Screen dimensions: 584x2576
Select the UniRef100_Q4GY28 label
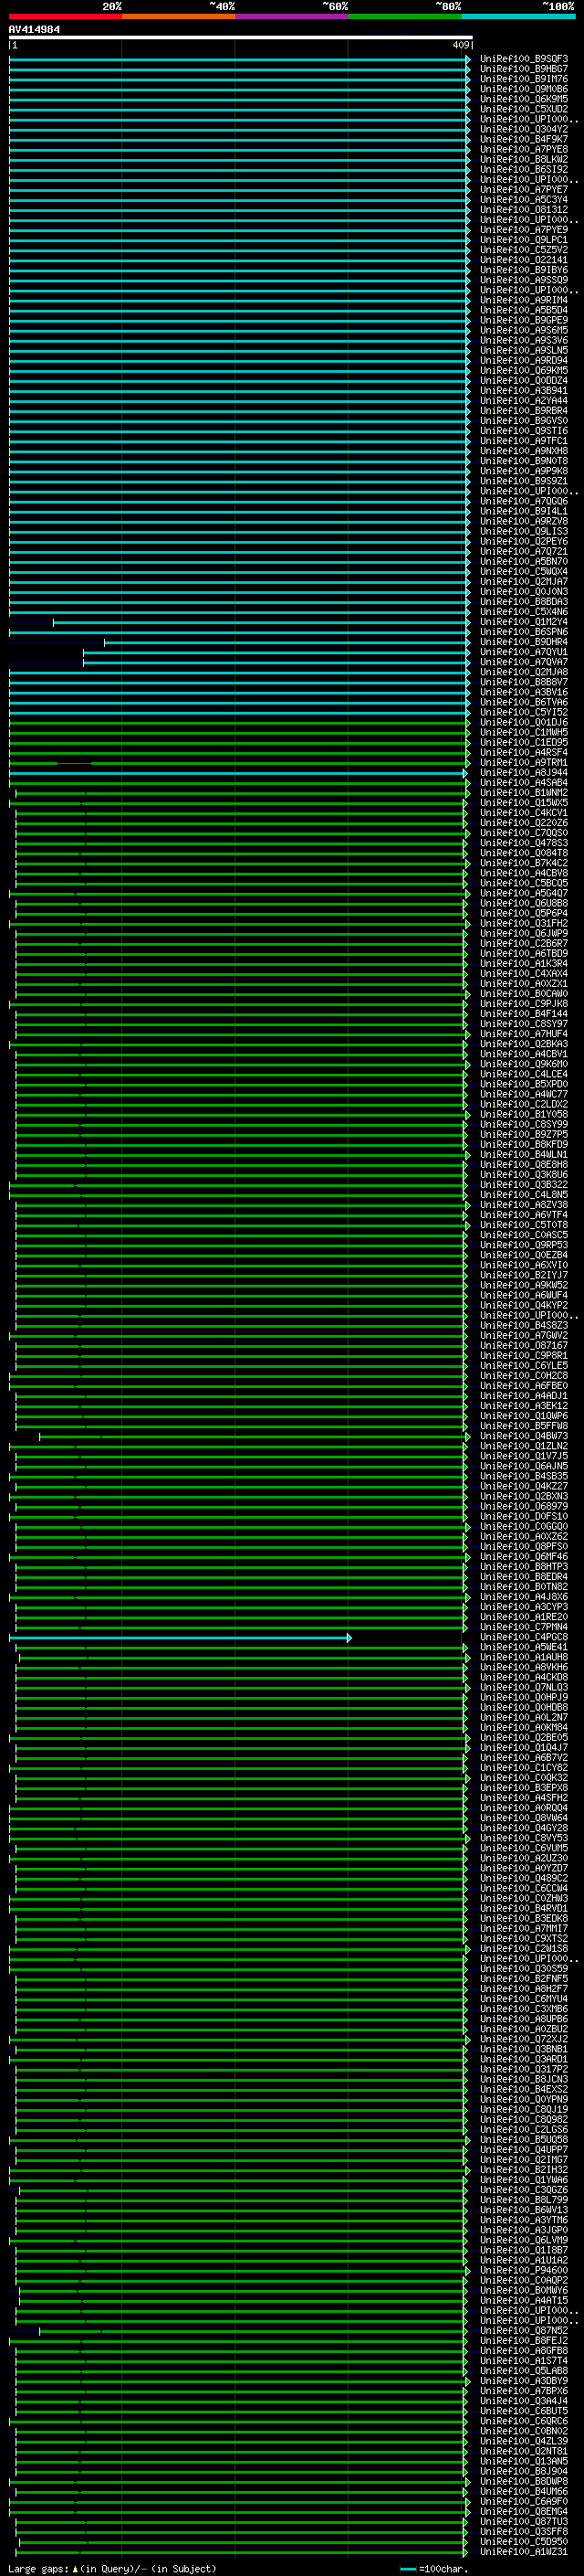coord(523,1827)
